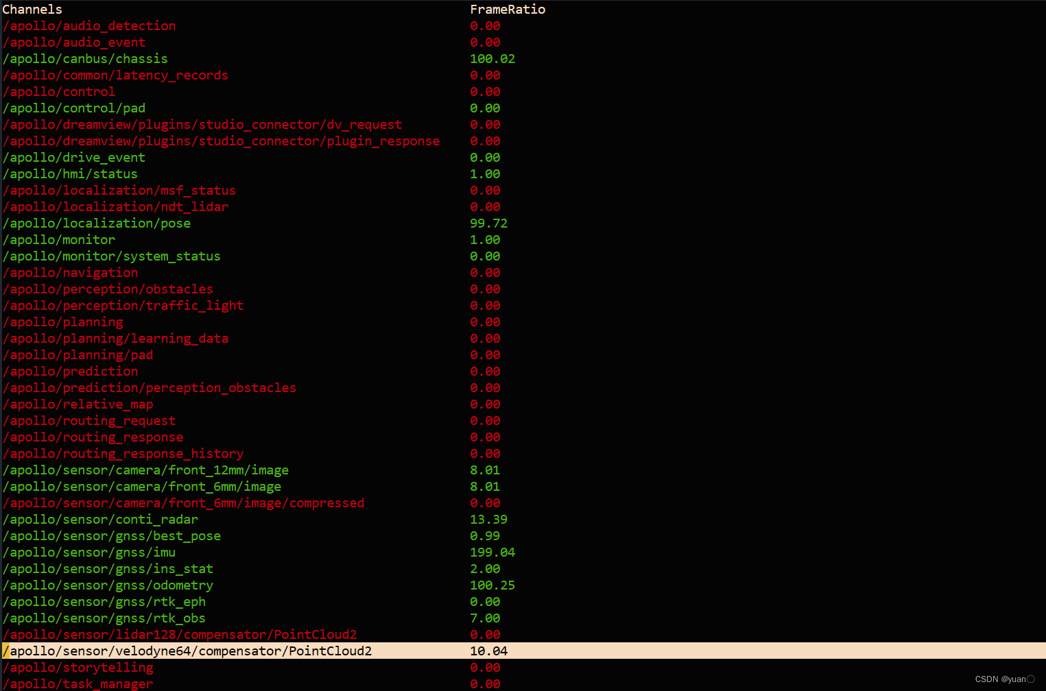Click frame ratio value 2.00
The height and width of the screenshot is (691, 1046).
[485, 569]
